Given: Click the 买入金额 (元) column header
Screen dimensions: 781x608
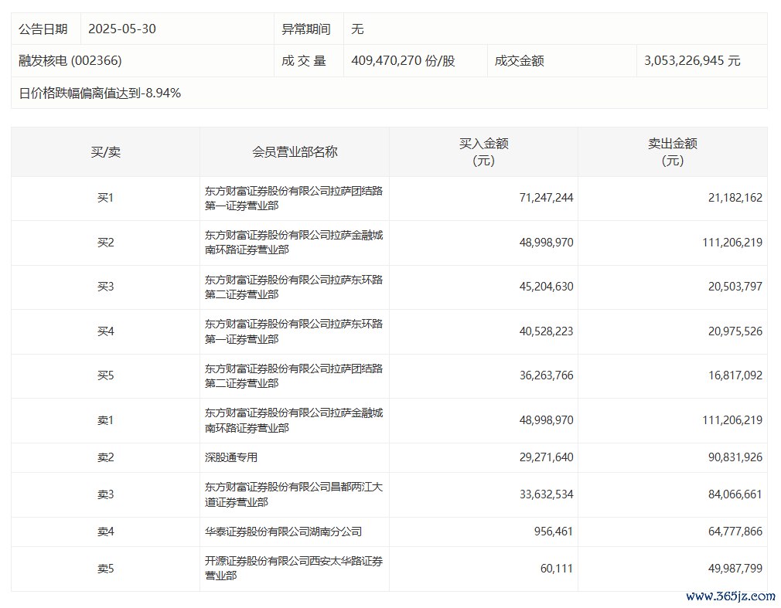Looking at the screenshot, I should [x=483, y=151].
